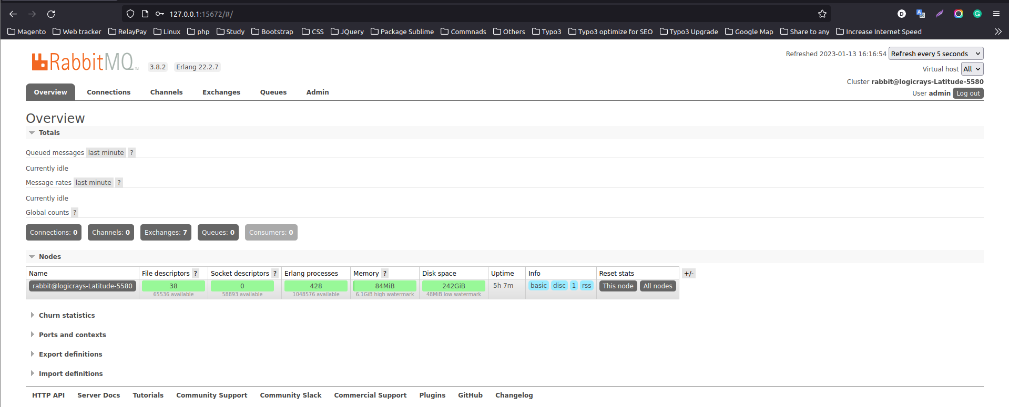
Task: Click the green Disk space 242GiB bar
Action: coord(454,286)
